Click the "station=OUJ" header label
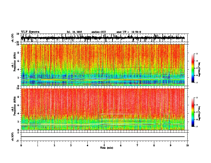The height and width of the screenshot is (163, 211). (99, 32)
